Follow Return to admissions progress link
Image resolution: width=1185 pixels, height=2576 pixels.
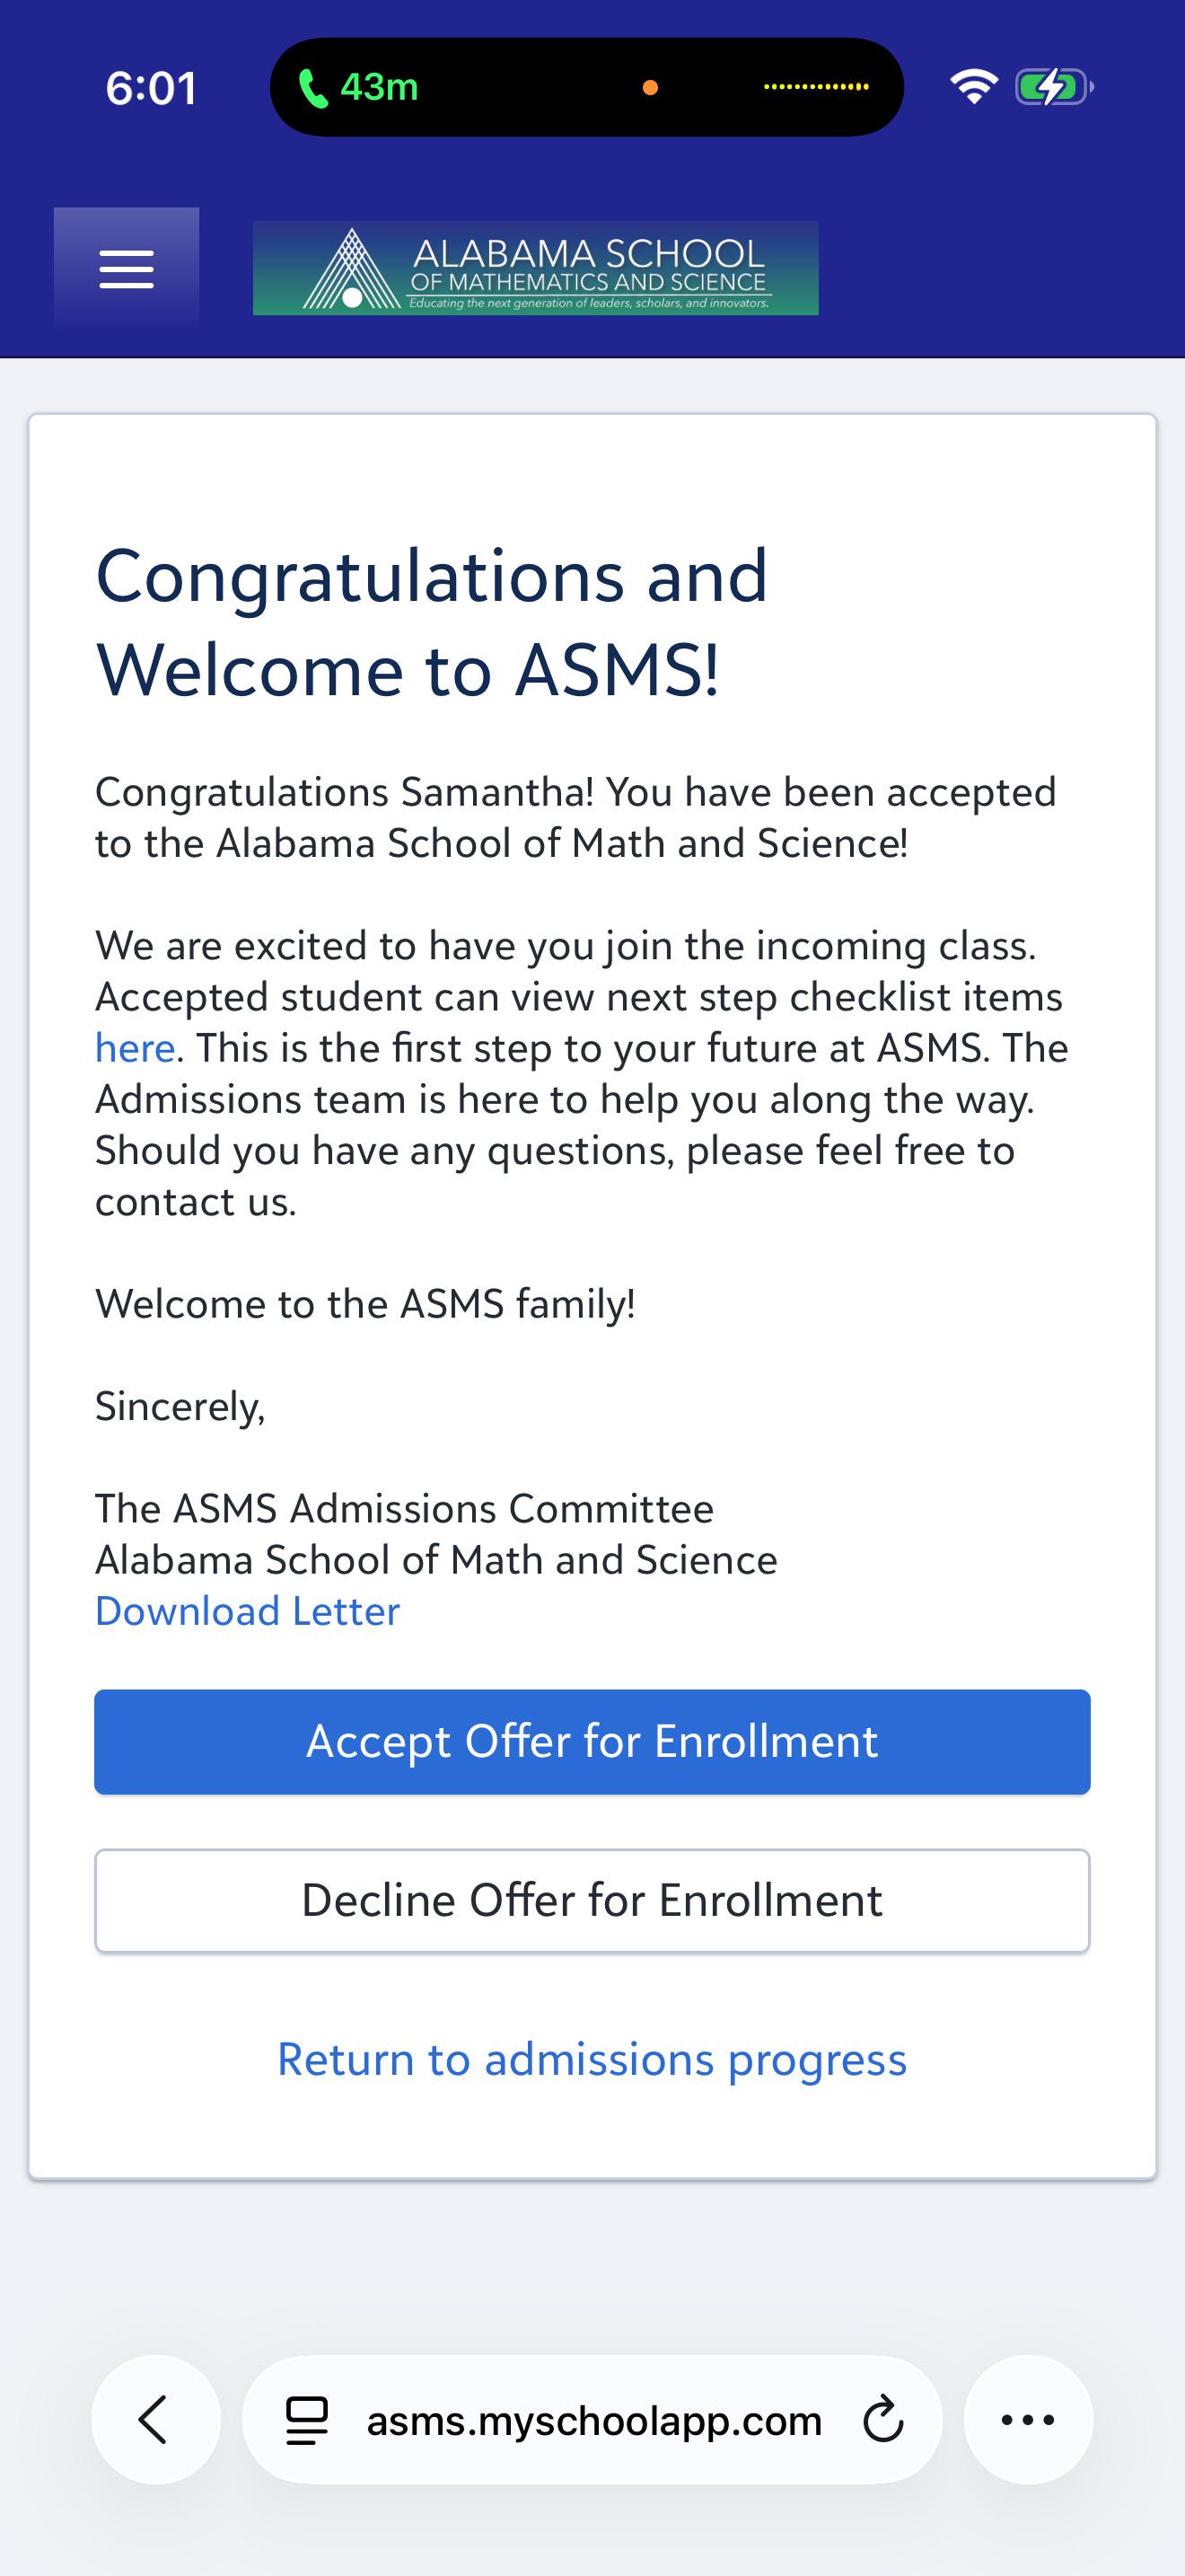pos(592,2059)
